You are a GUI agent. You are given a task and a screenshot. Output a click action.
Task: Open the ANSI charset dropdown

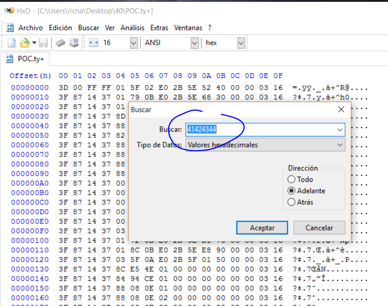pos(194,43)
